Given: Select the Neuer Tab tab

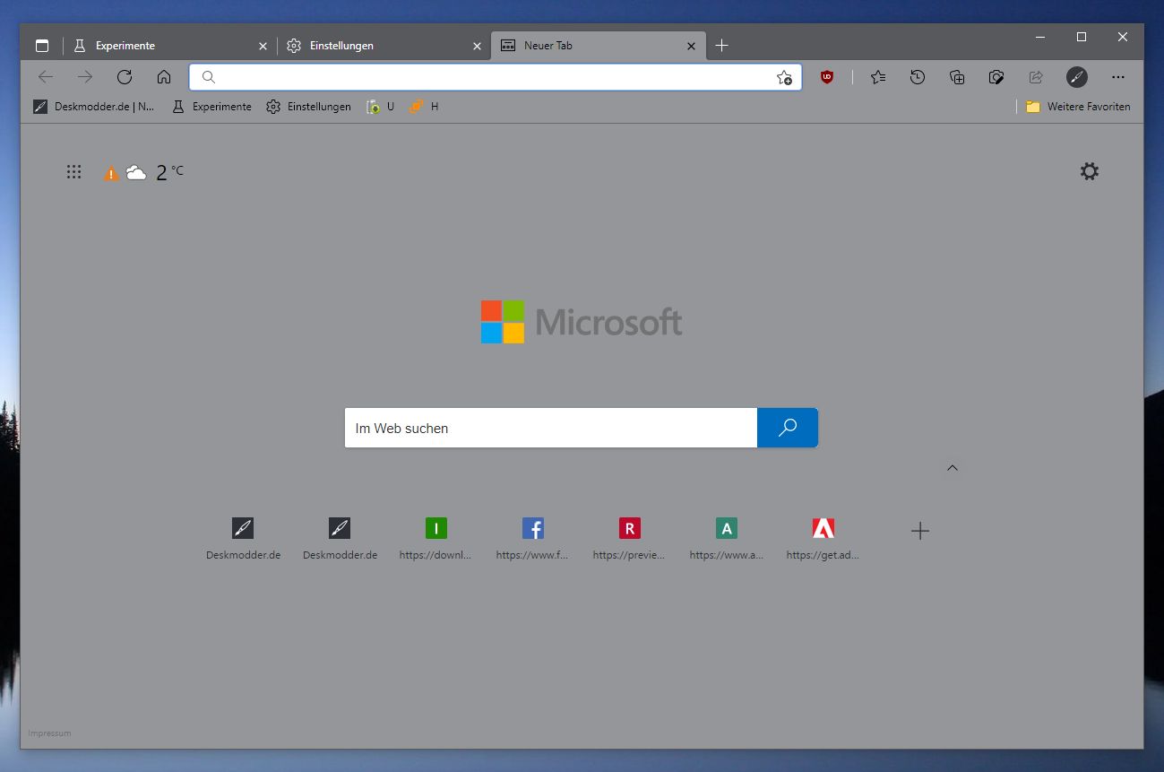Looking at the screenshot, I should 599,46.
